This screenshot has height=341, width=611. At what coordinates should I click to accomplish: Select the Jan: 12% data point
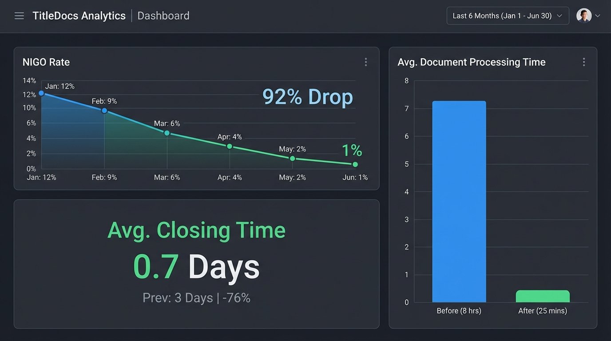coord(41,94)
